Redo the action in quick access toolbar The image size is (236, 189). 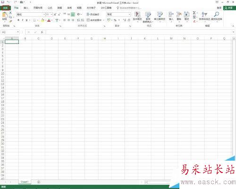click(x=15, y=2)
